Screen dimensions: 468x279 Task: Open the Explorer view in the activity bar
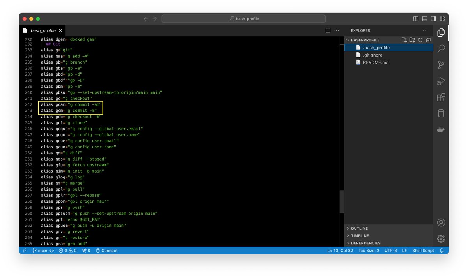pos(441,33)
